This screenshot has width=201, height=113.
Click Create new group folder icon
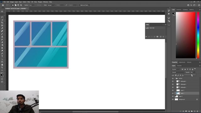tap(192, 111)
